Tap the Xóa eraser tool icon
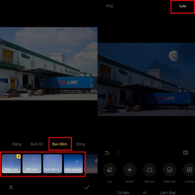Image resolution: width=195 pixels, height=195 pixels. (110, 170)
